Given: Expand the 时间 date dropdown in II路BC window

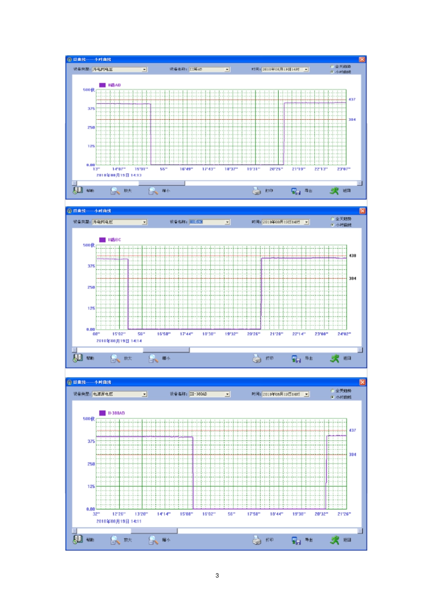Looking at the screenshot, I should [307, 222].
